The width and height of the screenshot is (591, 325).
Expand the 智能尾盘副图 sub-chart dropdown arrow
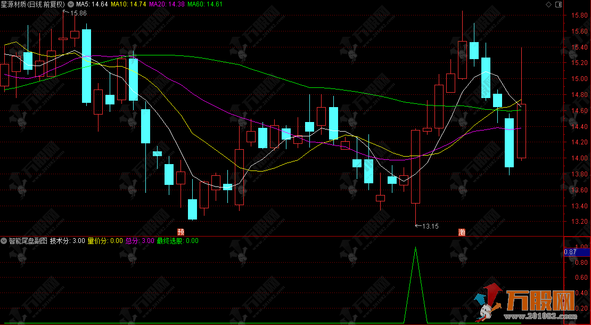point(4,241)
